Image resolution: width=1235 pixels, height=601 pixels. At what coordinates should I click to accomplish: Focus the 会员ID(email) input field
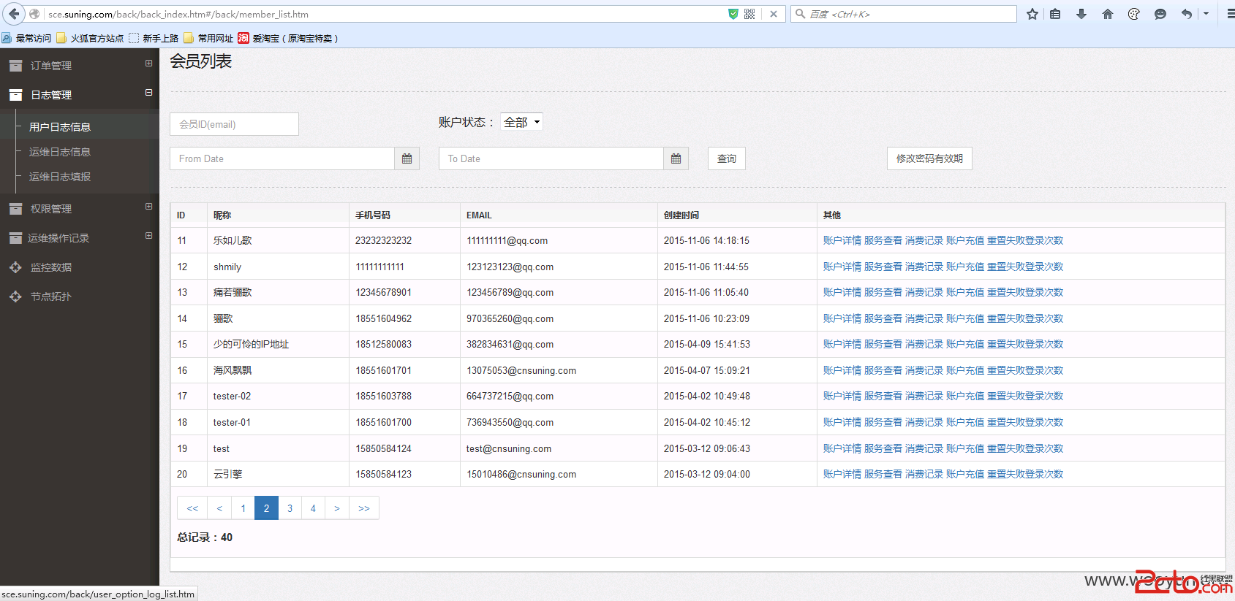tap(234, 124)
